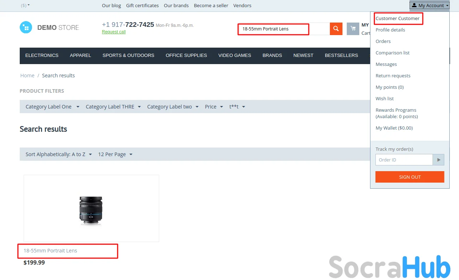Open Wish list from account menu
Image resolution: width=459 pixels, height=280 pixels.
click(x=384, y=98)
